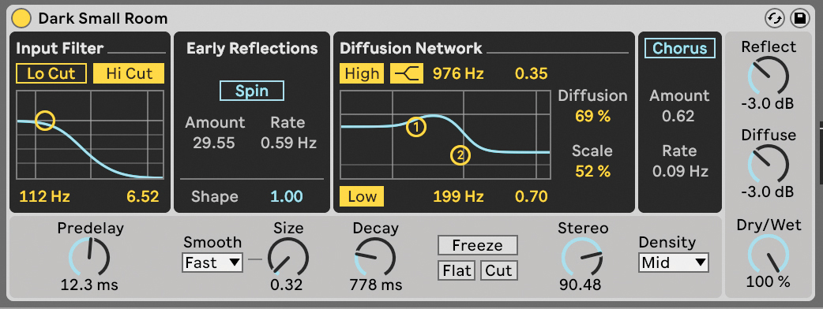The height and width of the screenshot is (309, 823).
Task: Click the Chorus Rate value 0.09 Hz
Action: [x=681, y=171]
